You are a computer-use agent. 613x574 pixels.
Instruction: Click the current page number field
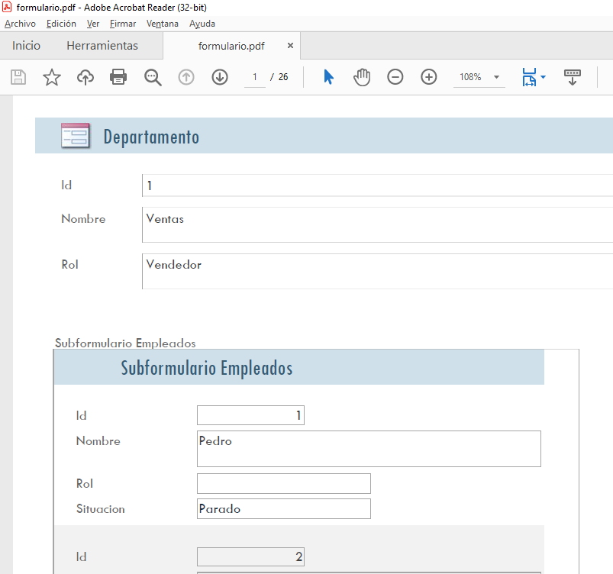point(255,77)
